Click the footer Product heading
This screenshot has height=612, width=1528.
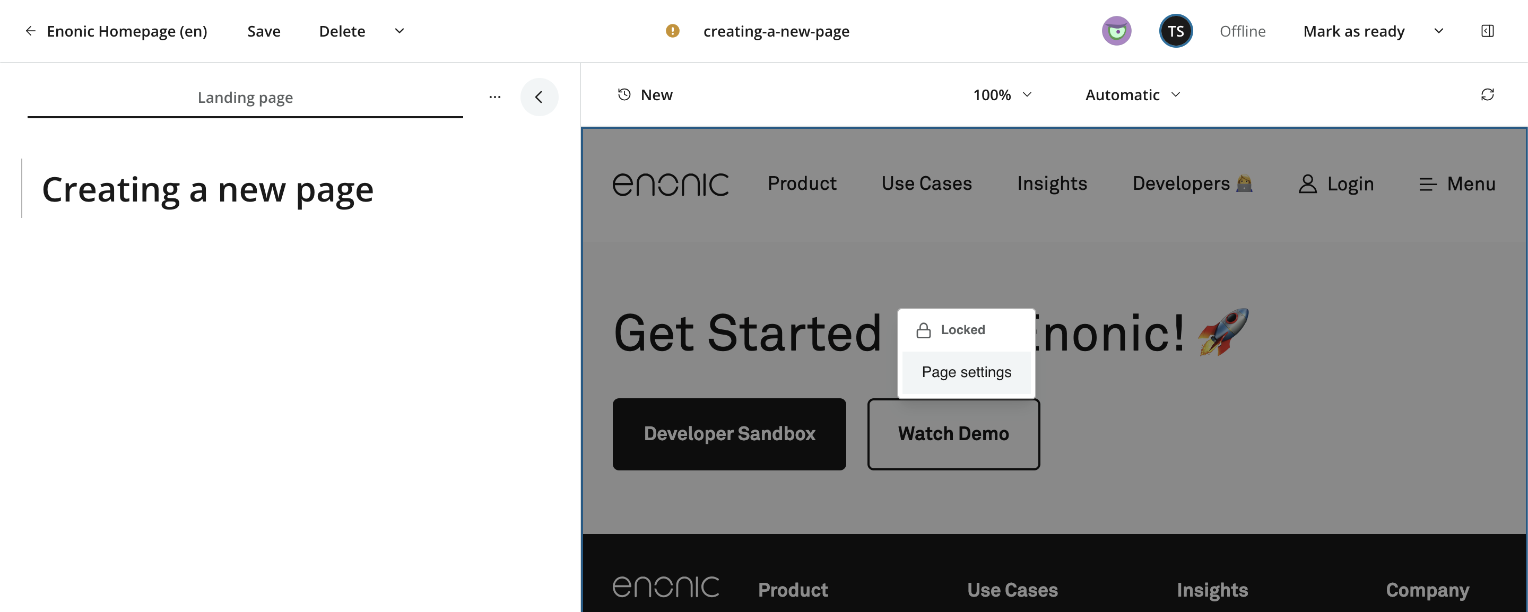click(x=793, y=590)
